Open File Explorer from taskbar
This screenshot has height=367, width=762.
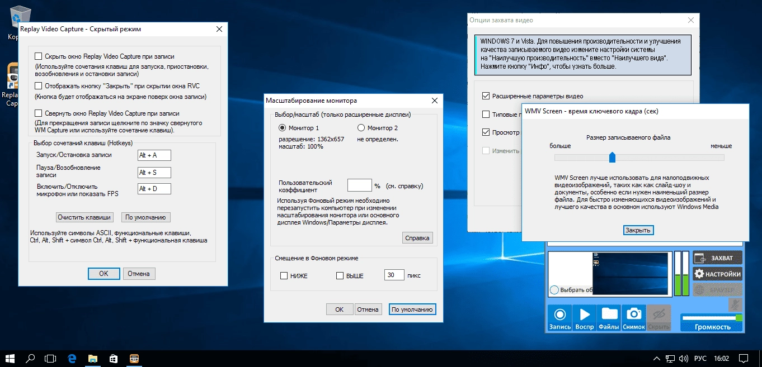(92, 358)
